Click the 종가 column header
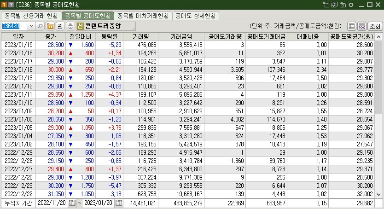 (51, 37)
